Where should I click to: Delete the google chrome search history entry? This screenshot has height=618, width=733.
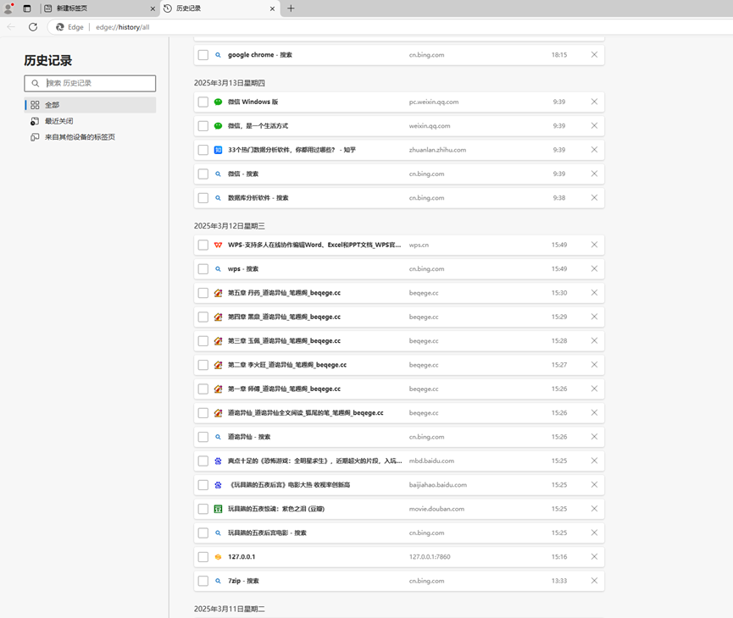click(x=594, y=55)
